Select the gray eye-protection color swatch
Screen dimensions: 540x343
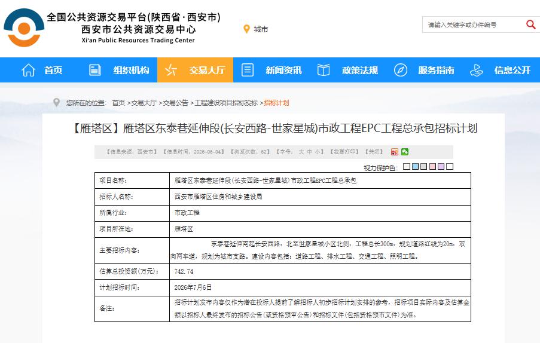(424, 167)
